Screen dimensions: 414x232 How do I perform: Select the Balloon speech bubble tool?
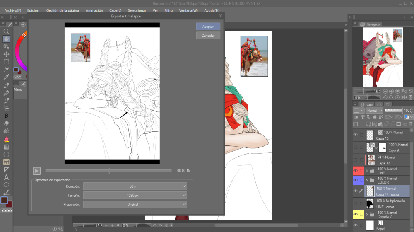[6, 185]
